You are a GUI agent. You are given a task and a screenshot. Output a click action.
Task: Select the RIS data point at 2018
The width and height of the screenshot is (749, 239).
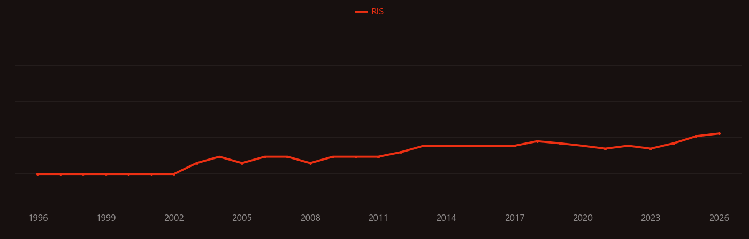(537, 141)
